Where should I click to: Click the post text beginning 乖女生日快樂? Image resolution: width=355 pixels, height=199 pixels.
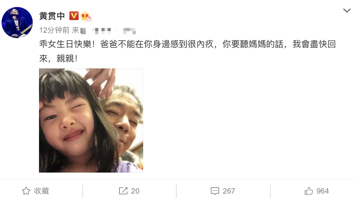point(188,44)
